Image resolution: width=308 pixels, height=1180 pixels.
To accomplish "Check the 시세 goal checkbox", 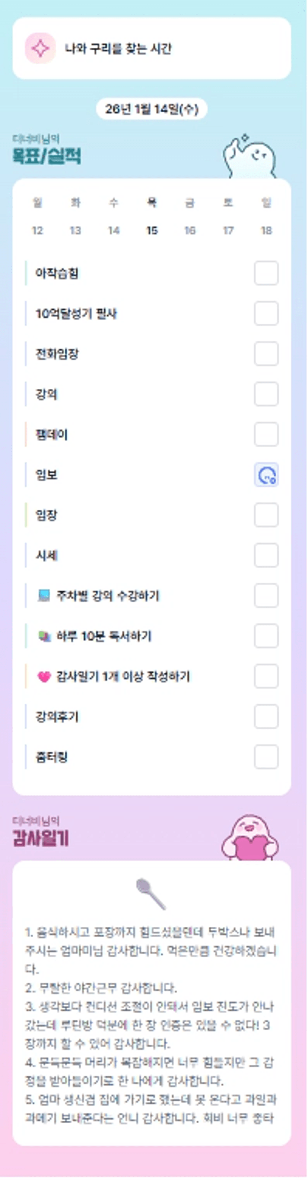I will click(x=266, y=555).
